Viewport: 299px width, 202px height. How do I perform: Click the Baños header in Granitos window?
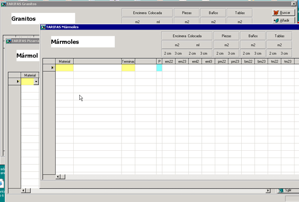pos(213,13)
